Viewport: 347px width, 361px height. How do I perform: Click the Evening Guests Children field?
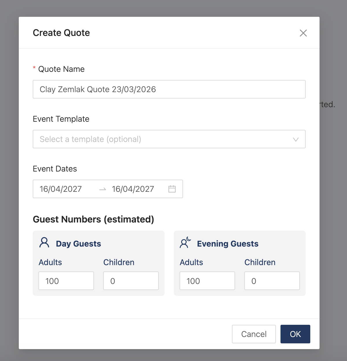[x=272, y=281]
